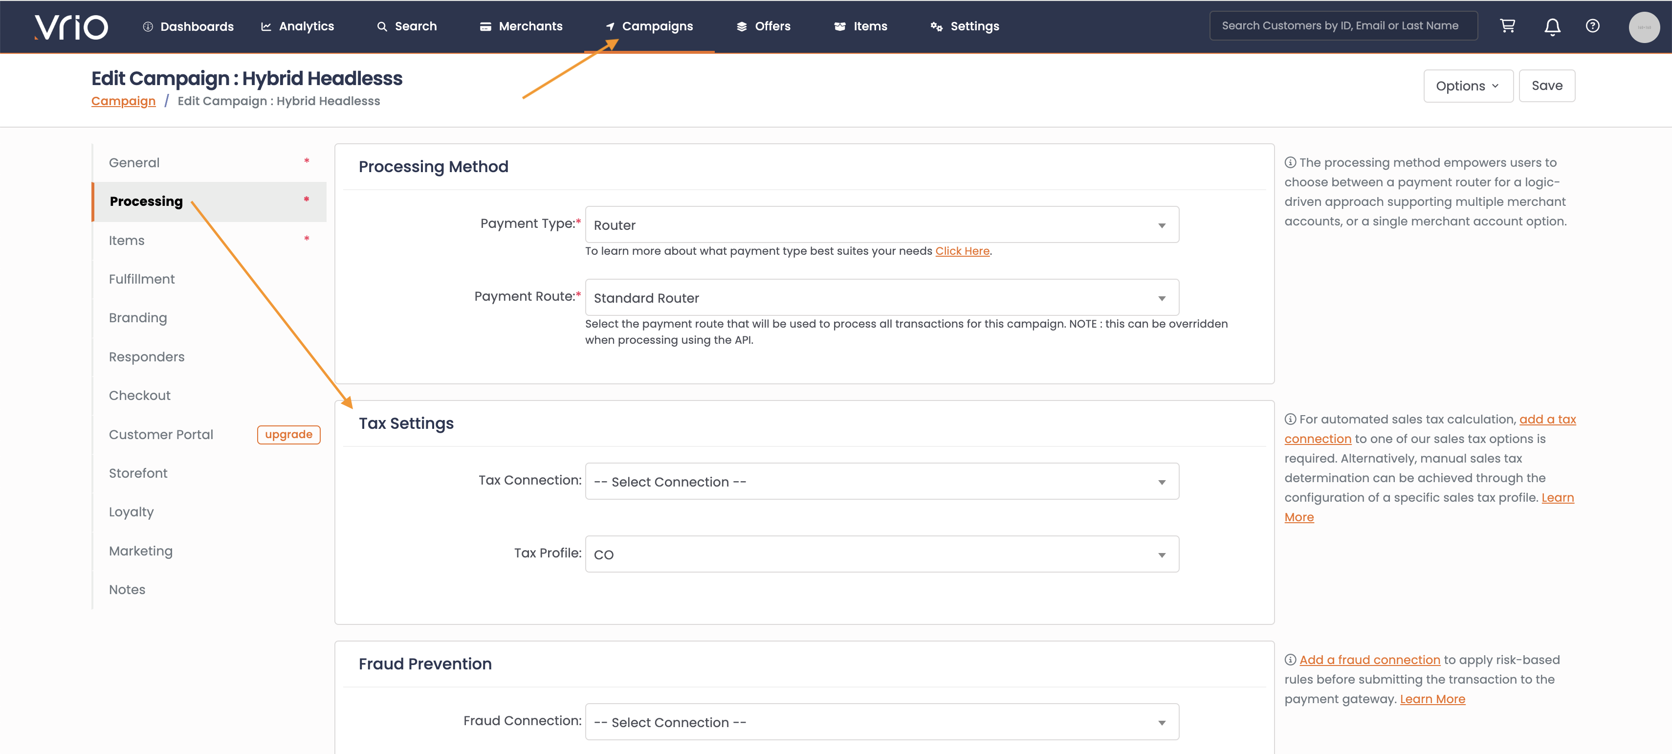Expand the Payment Type dropdown
Viewport: 1672px width, 754px height.
coord(881,225)
